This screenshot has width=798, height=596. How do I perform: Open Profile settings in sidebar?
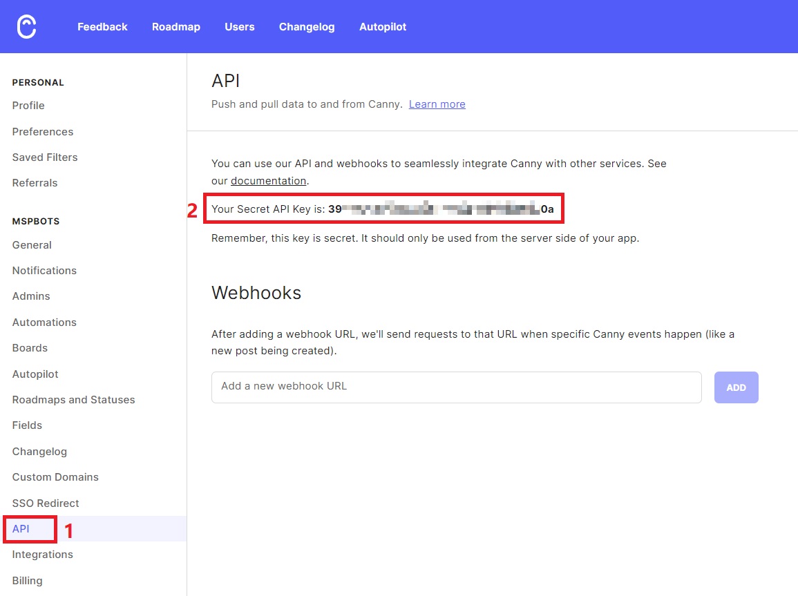pyautogui.click(x=28, y=106)
